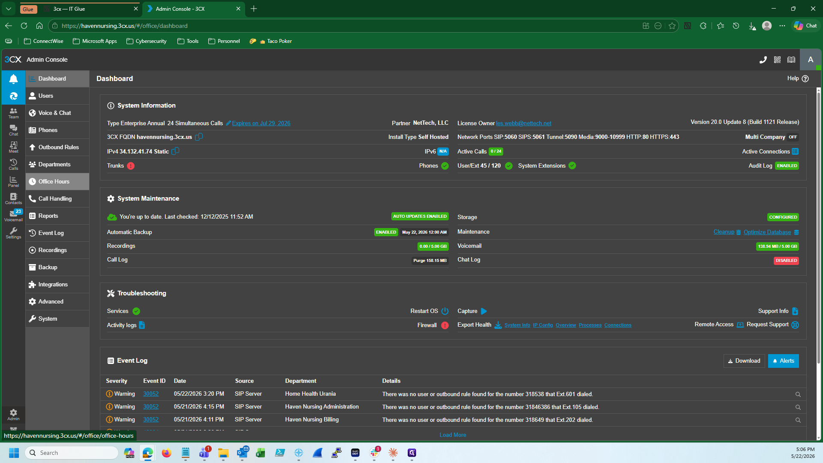Viewport: 823px width, 463px height.
Task: Click the red Firewall alert icon
Action: coord(445,325)
